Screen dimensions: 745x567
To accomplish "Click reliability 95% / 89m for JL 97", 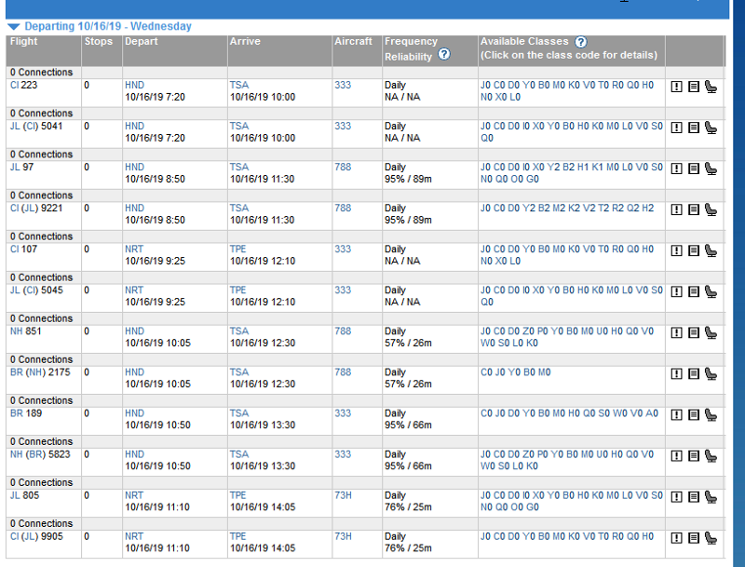I will tap(408, 179).
